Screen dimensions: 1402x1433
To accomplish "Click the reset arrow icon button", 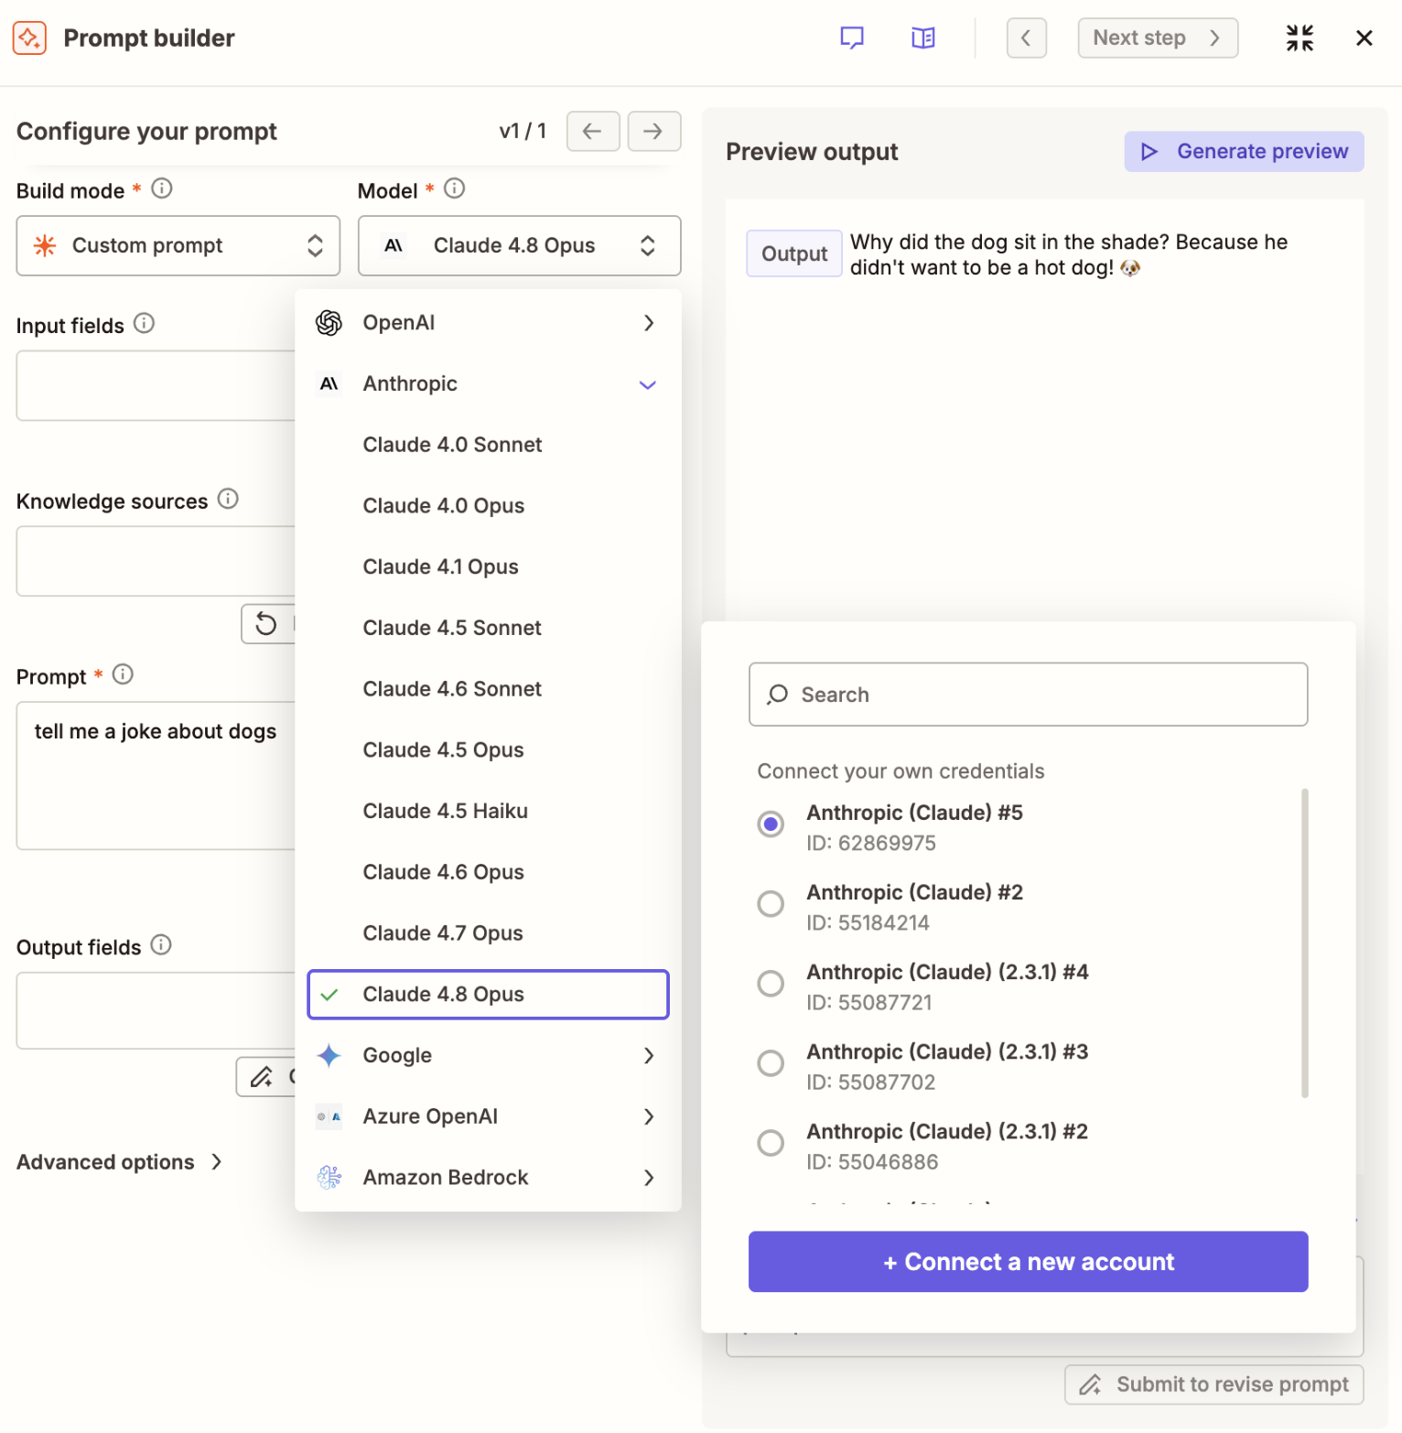I will [266, 624].
